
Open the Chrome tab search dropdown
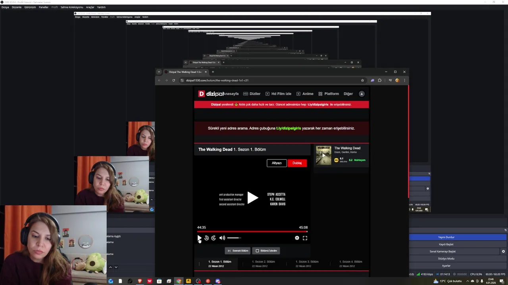[x=159, y=72]
